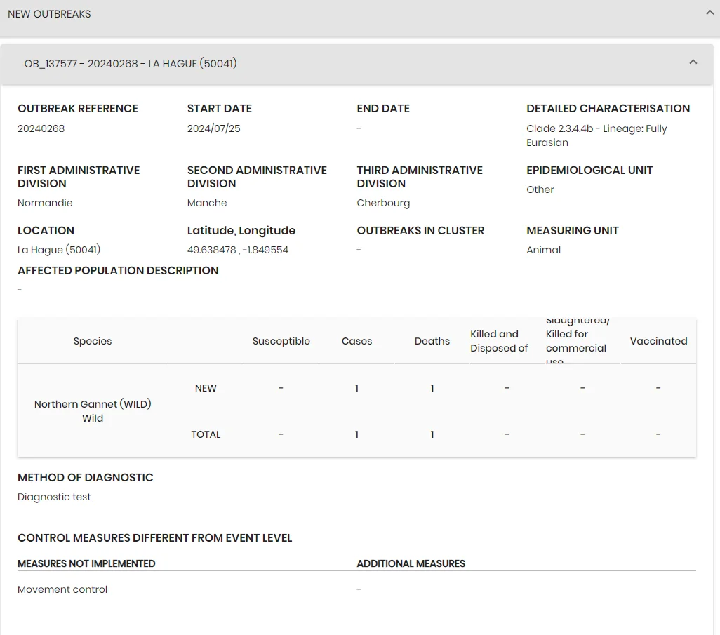
Task: Click the MEASURES NOT IMPLEMENTED heading
Action: pyautogui.click(x=86, y=563)
